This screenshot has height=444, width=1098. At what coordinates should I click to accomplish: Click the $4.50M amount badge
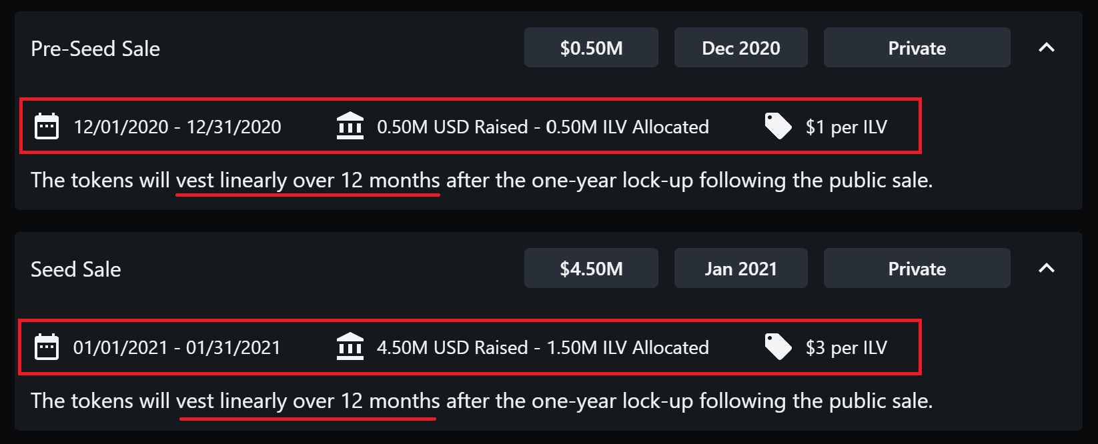coord(591,268)
